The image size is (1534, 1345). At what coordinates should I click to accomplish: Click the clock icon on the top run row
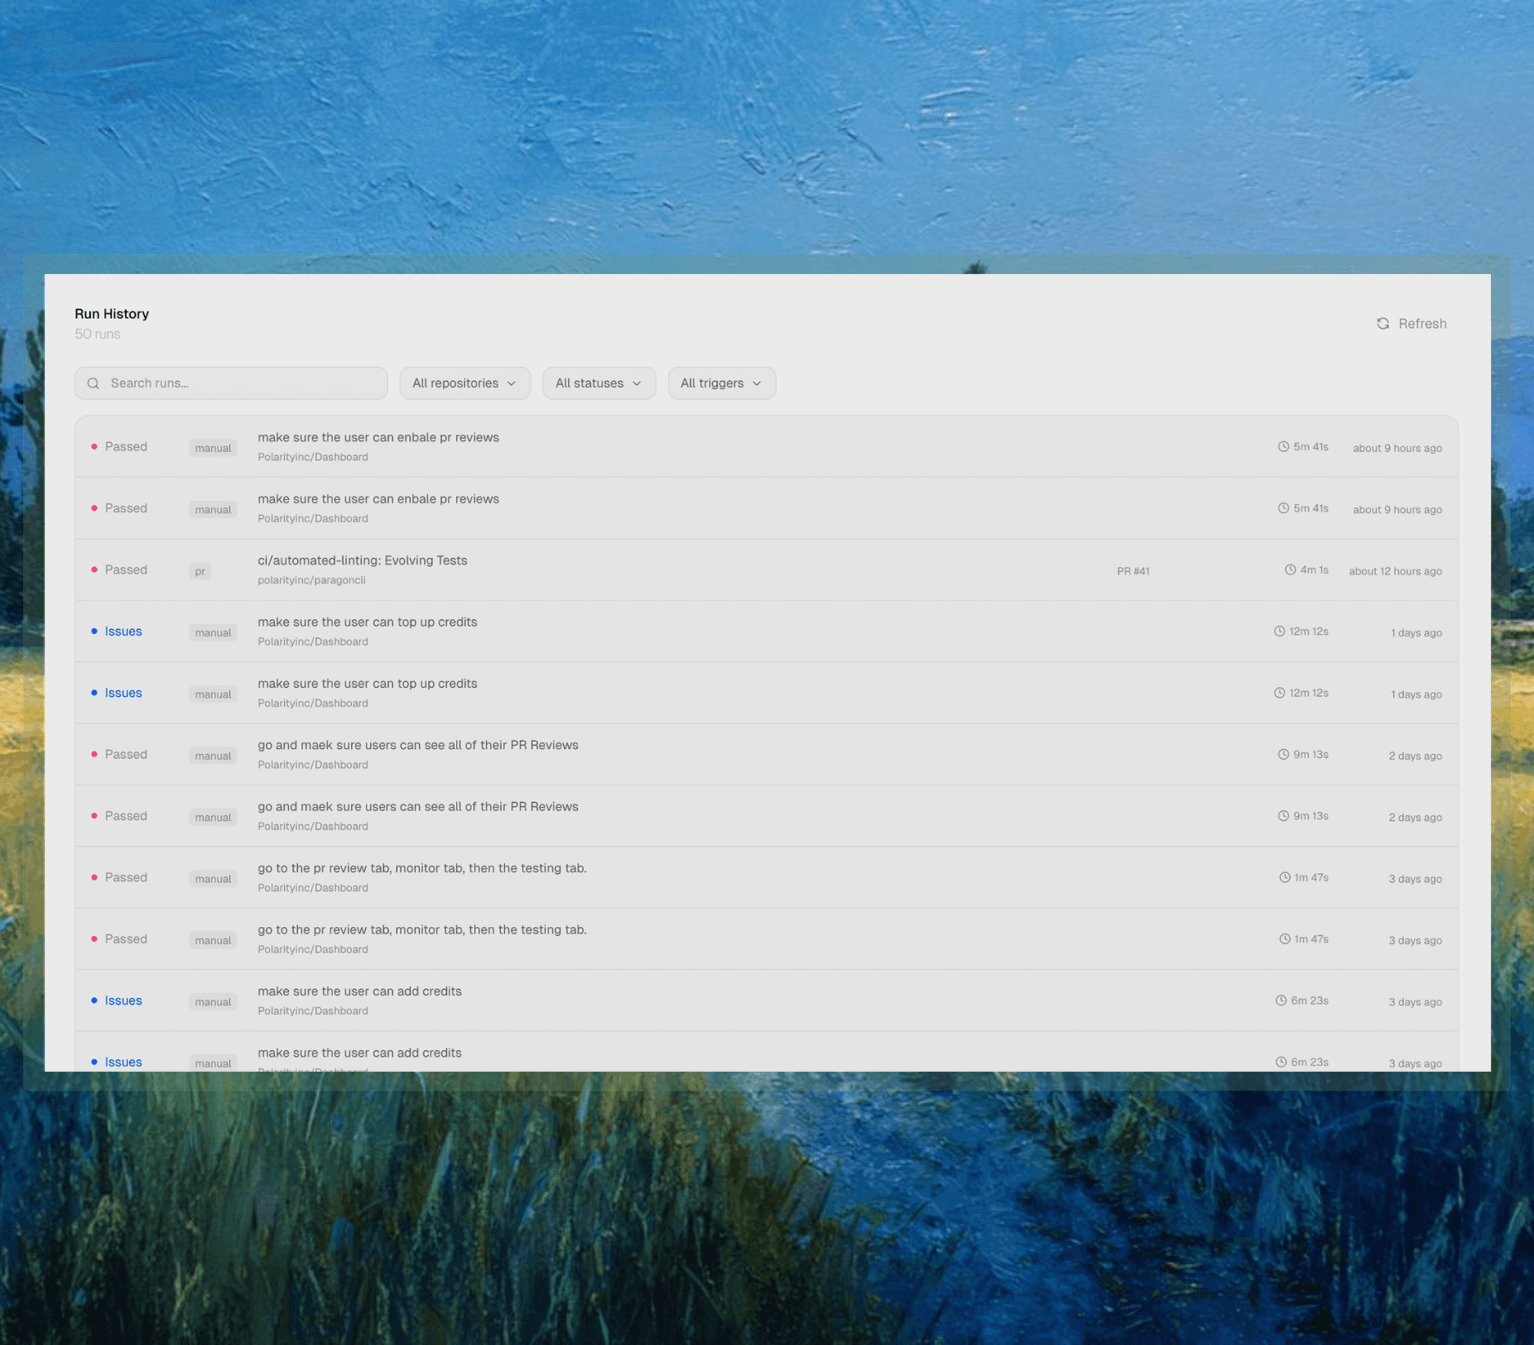tap(1282, 446)
